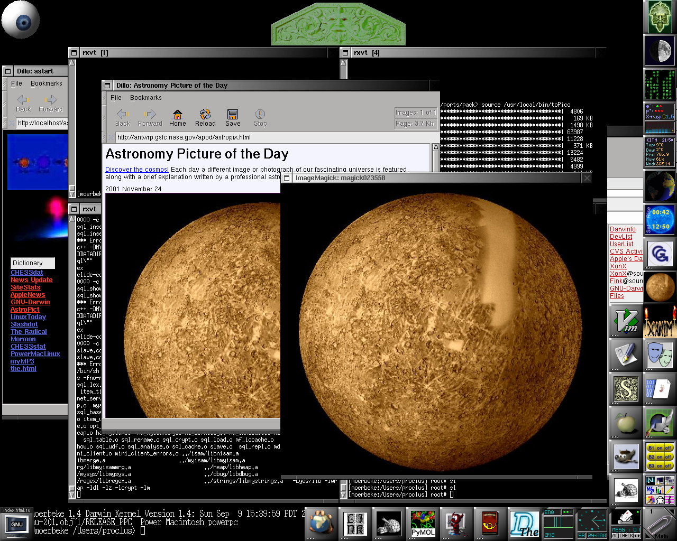Open the ornate letter S dock icon

(x=626, y=388)
